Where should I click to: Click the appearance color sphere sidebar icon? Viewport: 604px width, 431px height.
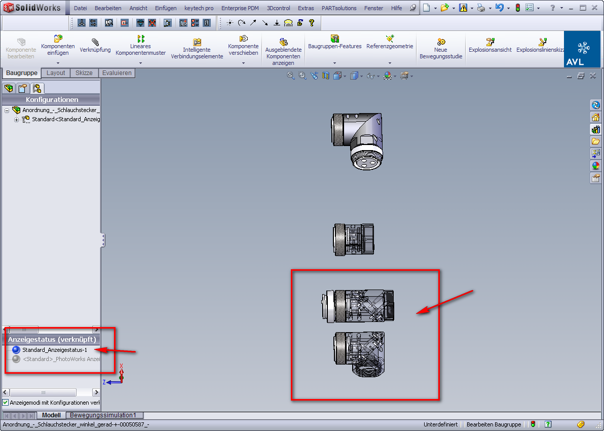click(595, 166)
